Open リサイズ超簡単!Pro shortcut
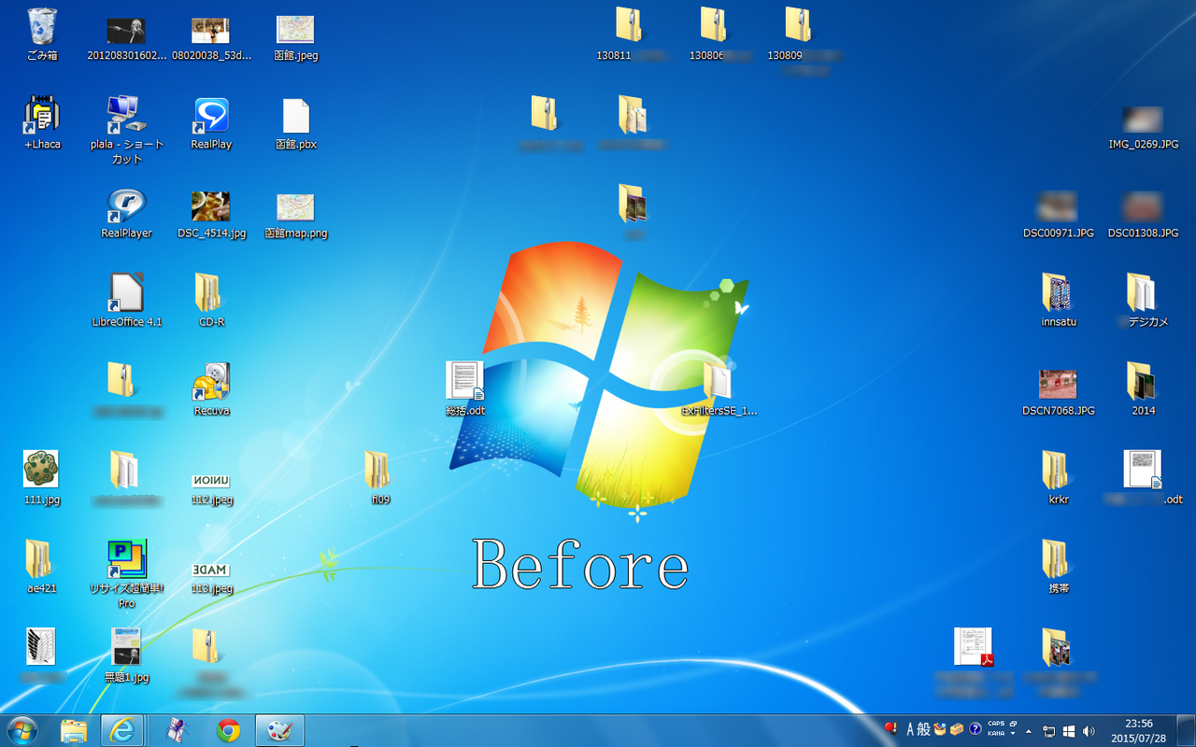This screenshot has width=1196, height=747. click(x=126, y=559)
